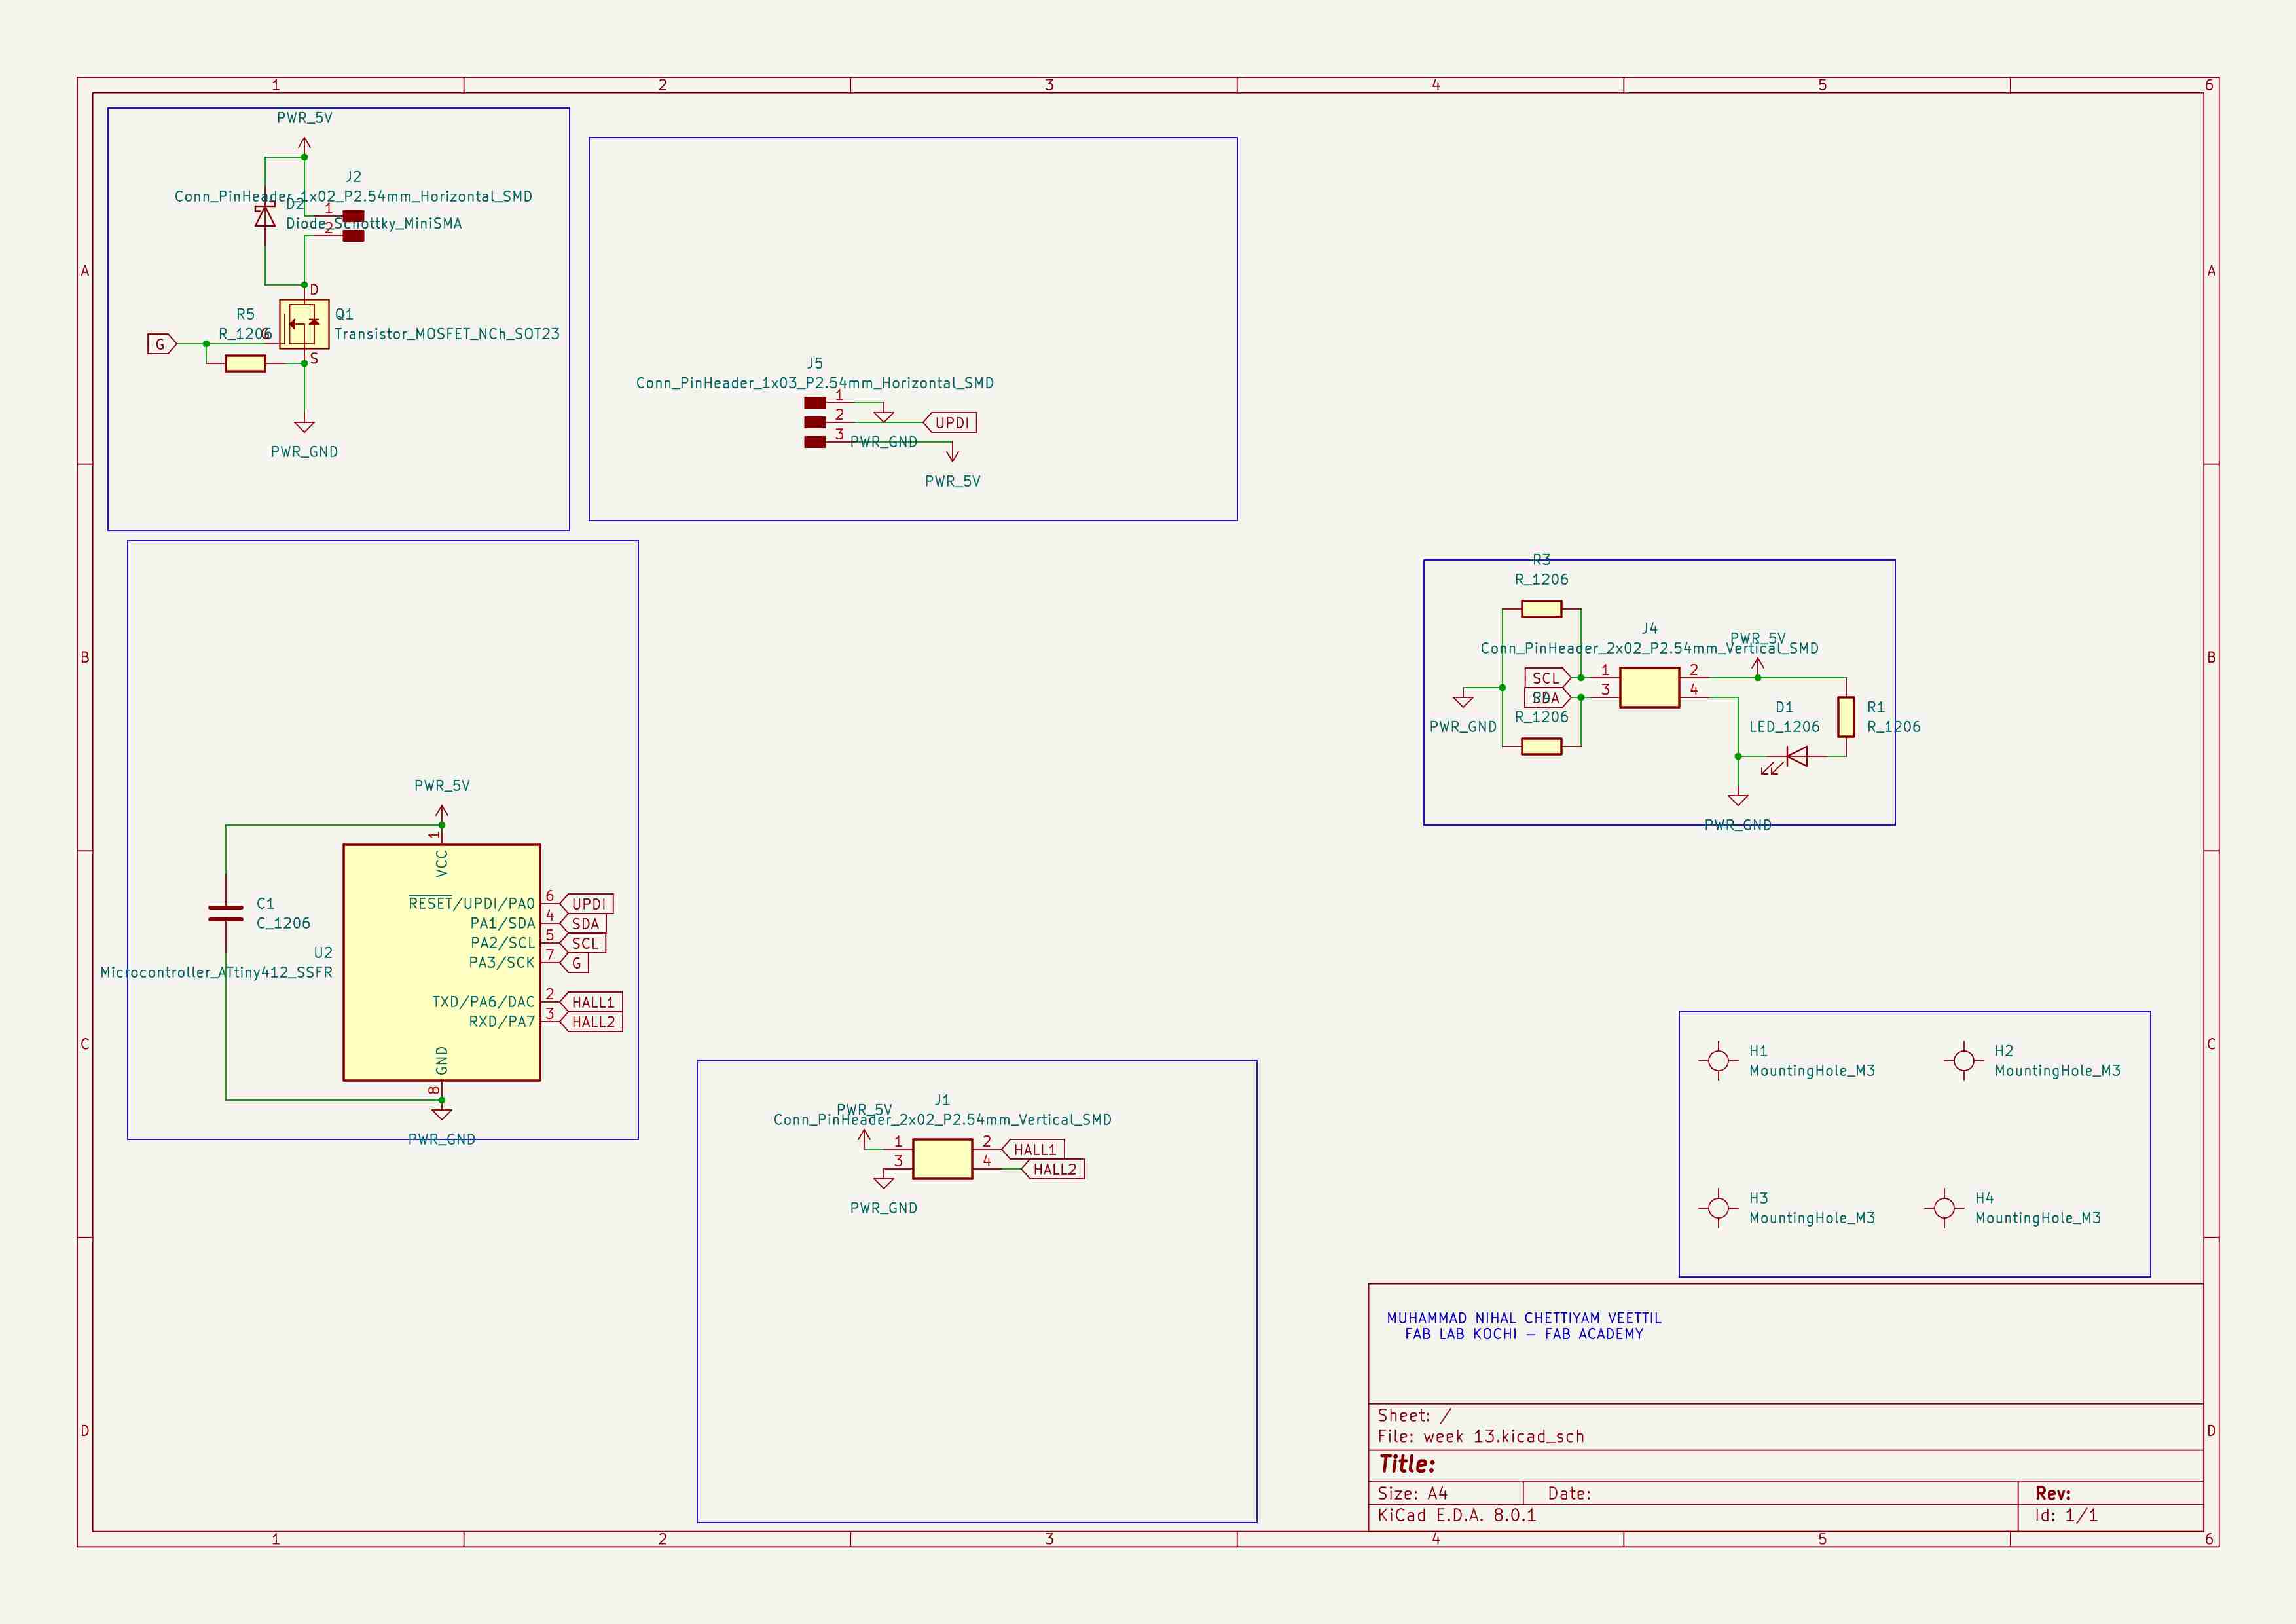Select the Q1 N-channel MOSFET symbol

point(304,323)
